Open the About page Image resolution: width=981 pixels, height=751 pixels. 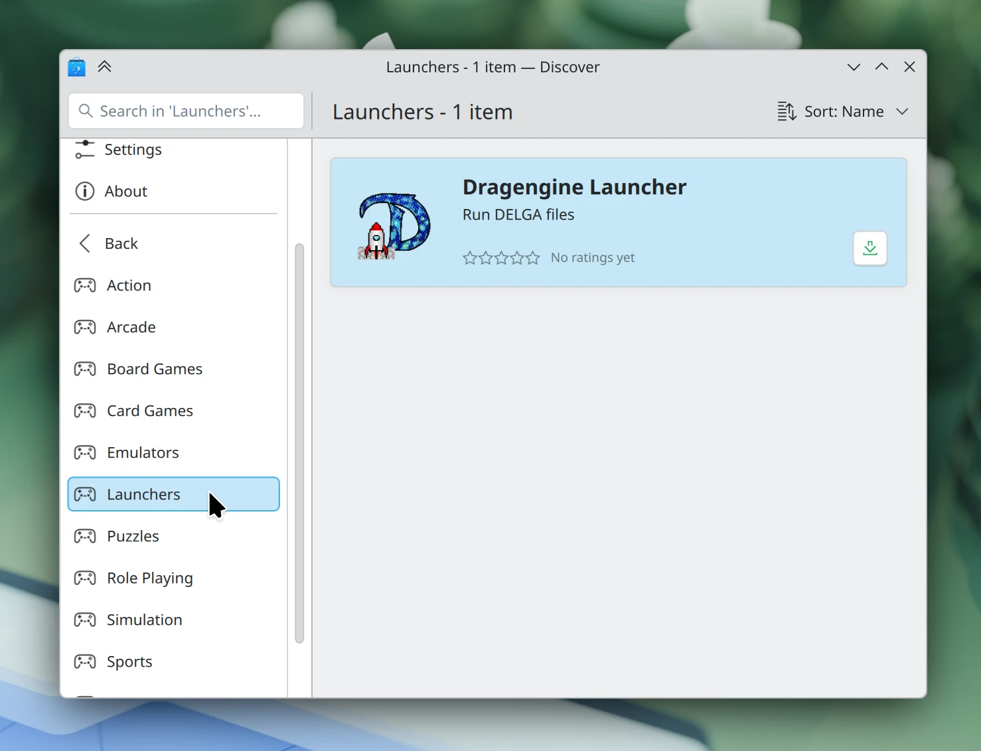coord(126,191)
